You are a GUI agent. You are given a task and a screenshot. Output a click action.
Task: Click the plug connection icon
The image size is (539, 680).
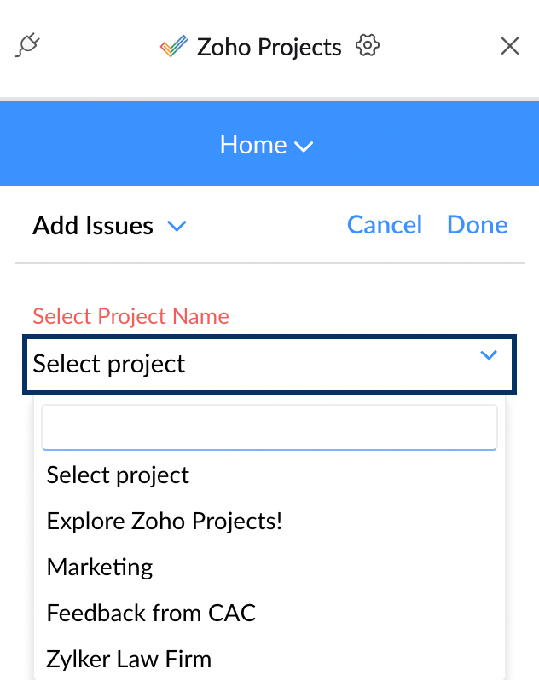(28, 45)
